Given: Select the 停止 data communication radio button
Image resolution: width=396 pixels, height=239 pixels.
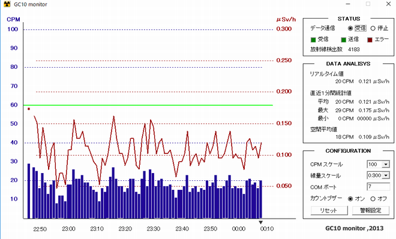Looking at the screenshot, I should point(373,28).
